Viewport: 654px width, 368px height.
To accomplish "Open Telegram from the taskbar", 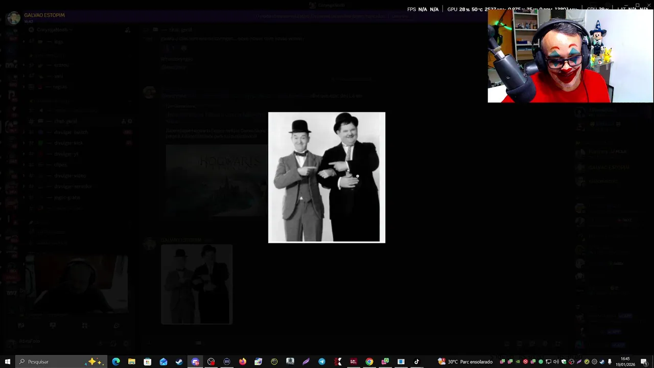I will pos(322,361).
